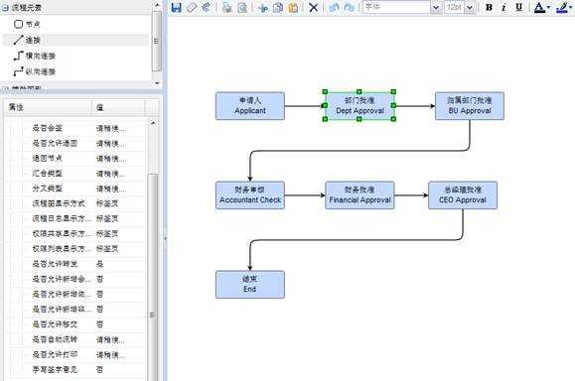575x381 pixels.
Task: Click the 是否允许打印 property row
Action: click(75, 354)
